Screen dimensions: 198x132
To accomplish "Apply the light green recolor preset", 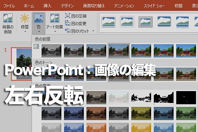I will (186, 127).
